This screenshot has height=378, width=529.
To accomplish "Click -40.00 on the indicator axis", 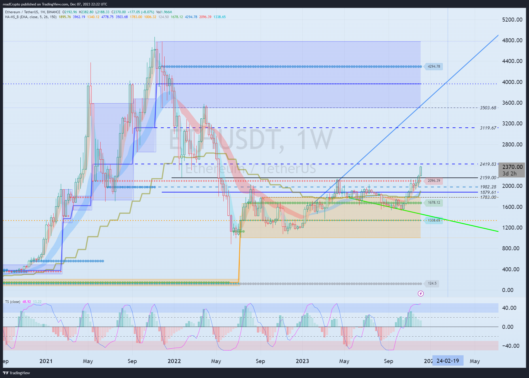I will pyautogui.click(x=511, y=346).
